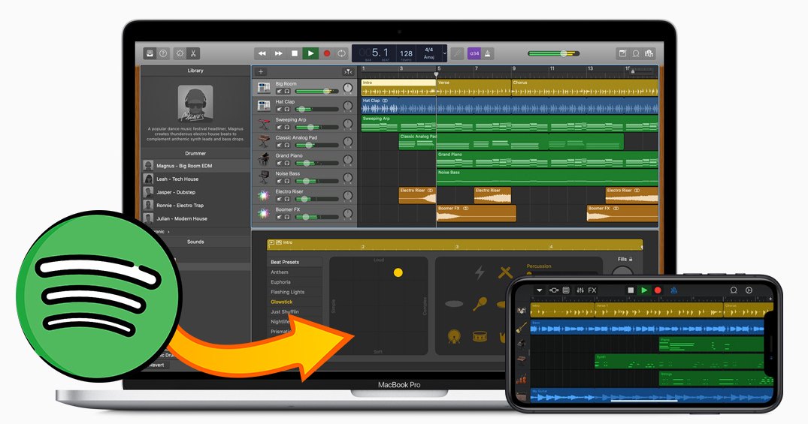Open the iPhone down-arrow navigation menu

pos(539,290)
